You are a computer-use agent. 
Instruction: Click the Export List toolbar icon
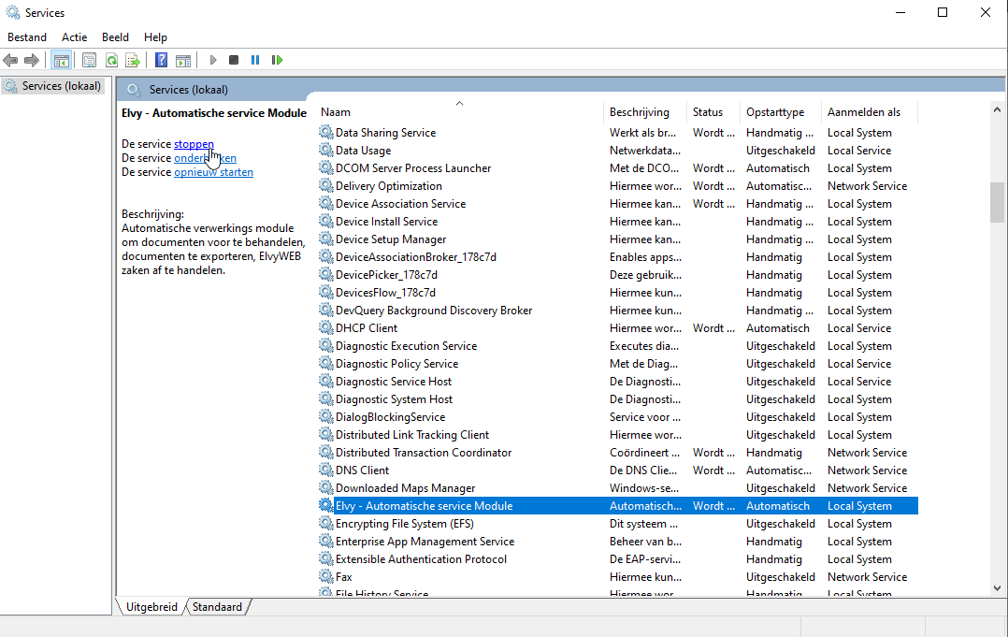[133, 61]
